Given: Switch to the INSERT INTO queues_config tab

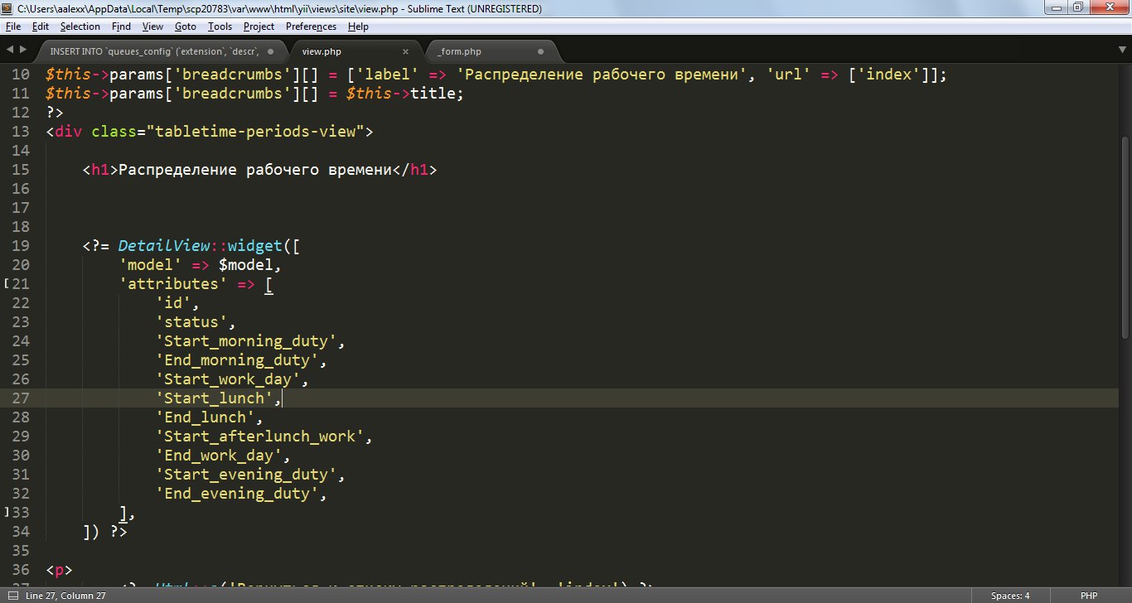Looking at the screenshot, I should 155,51.
